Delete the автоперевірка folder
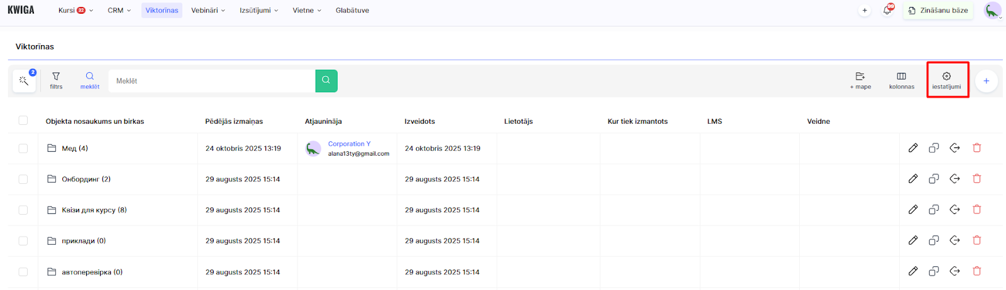Image resolution: width=1006 pixels, height=290 pixels. (x=976, y=271)
